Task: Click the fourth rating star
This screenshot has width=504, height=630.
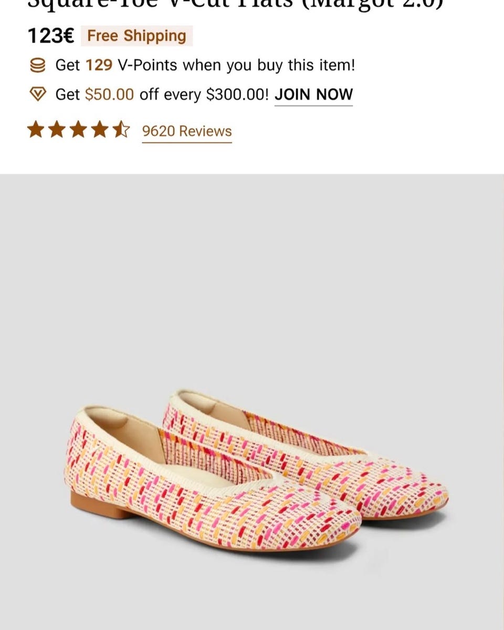Action: point(99,129)
